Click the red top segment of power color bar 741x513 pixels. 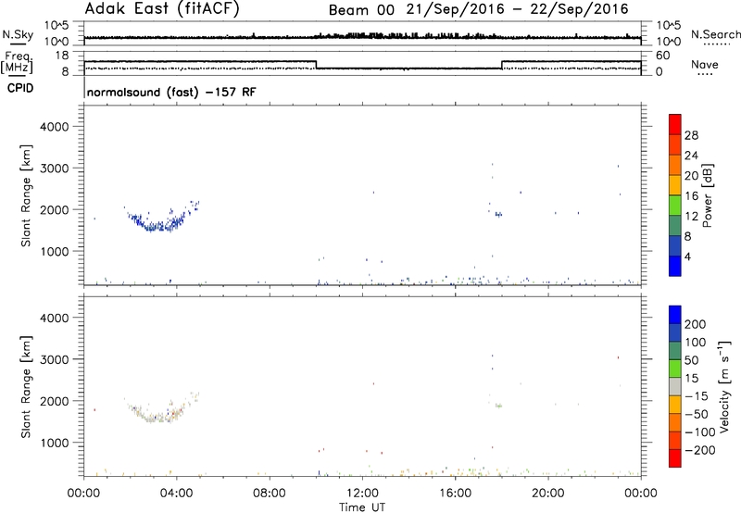[x=675, y=124]
